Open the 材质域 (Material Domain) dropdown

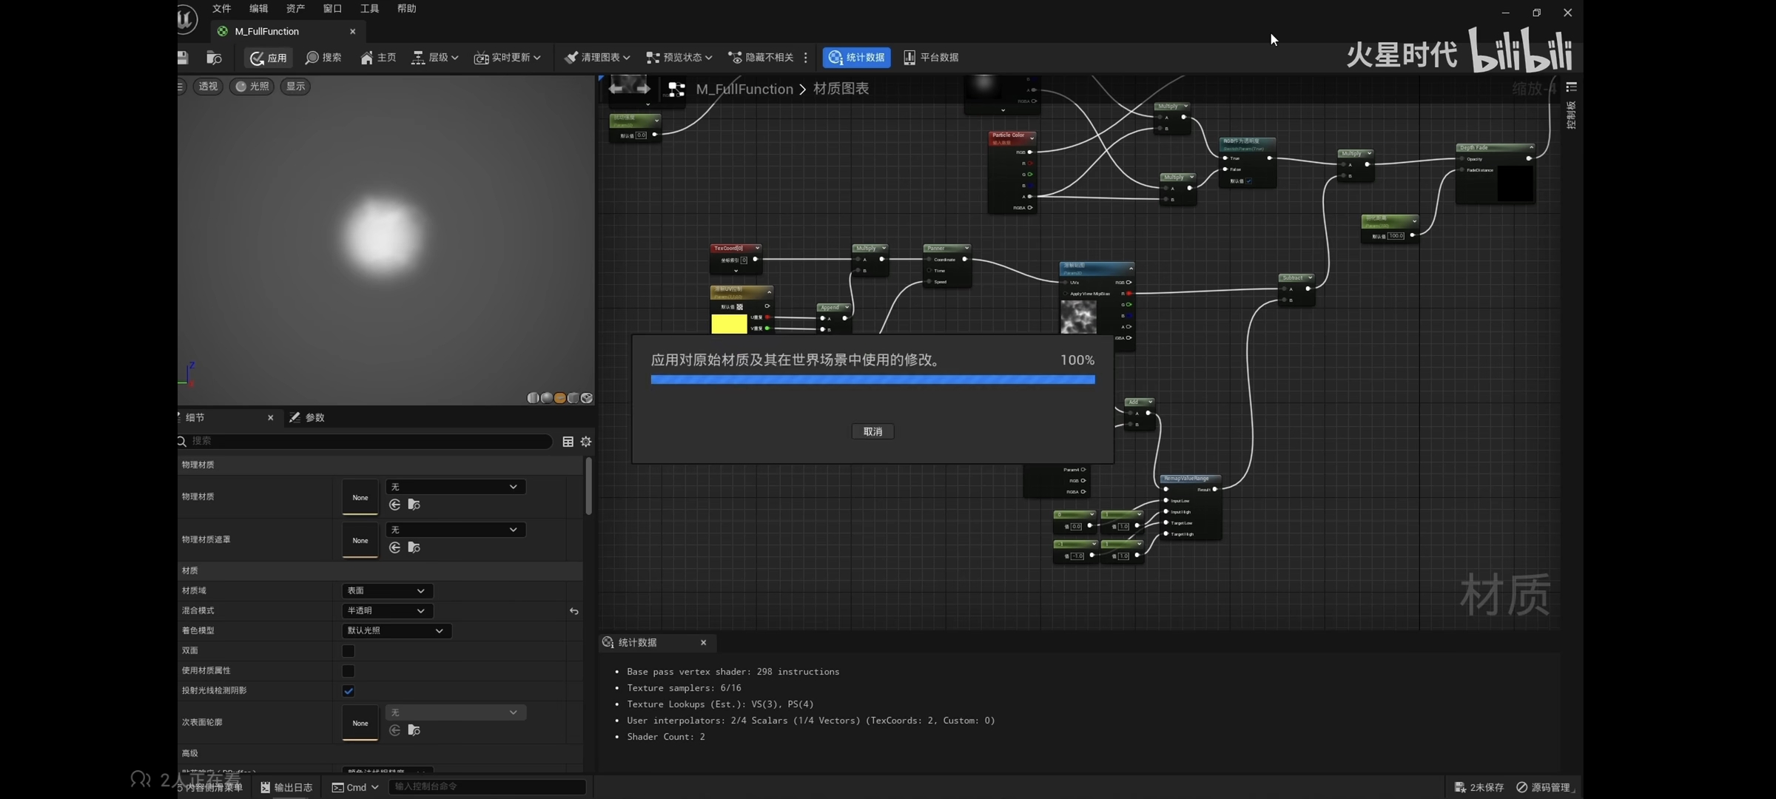click(x=386, y=591)
